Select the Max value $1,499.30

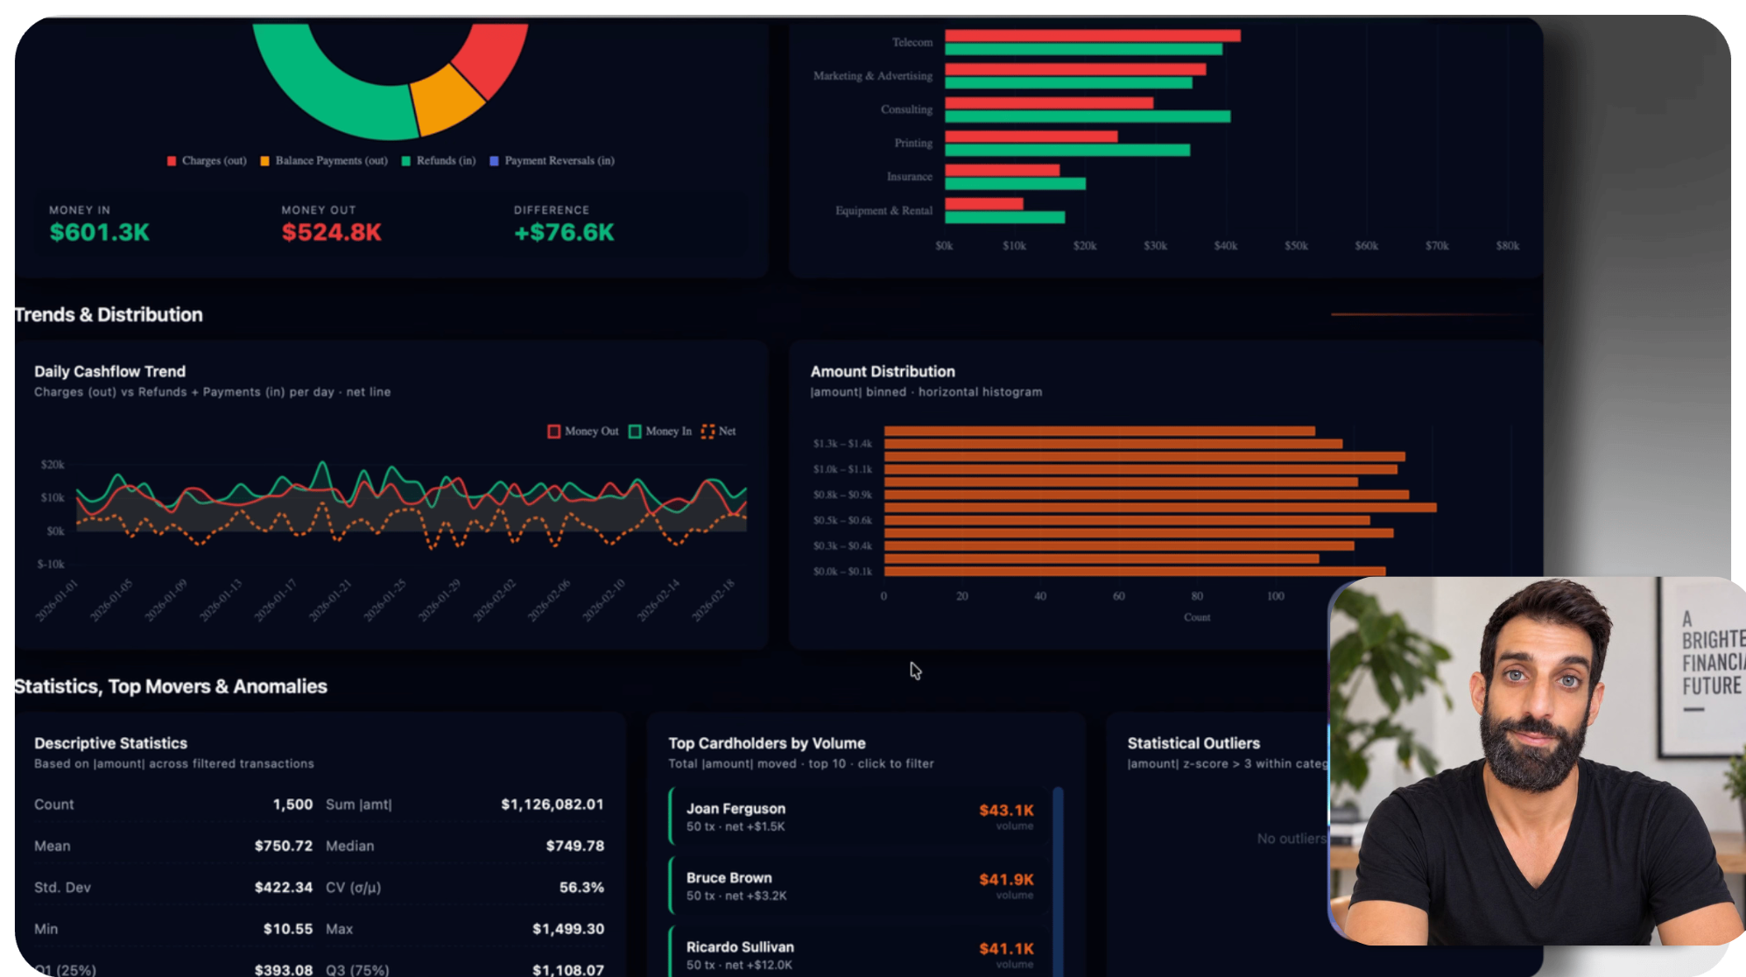(x=568, y=930)
